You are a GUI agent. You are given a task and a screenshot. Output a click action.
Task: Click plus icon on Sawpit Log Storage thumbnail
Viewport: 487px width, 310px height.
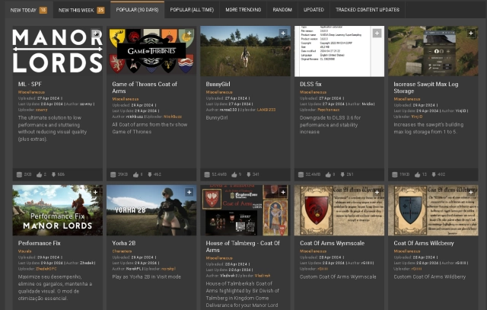point(471,34)
